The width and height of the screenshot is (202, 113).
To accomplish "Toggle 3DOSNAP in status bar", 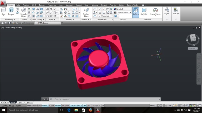I will pos(65,106).
